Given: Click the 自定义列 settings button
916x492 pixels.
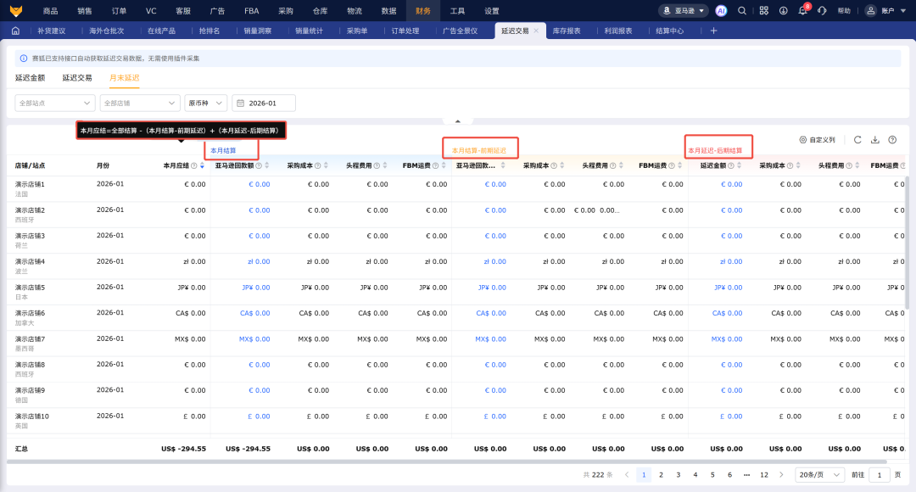Looking at the screenshot, I should point(818,140).
